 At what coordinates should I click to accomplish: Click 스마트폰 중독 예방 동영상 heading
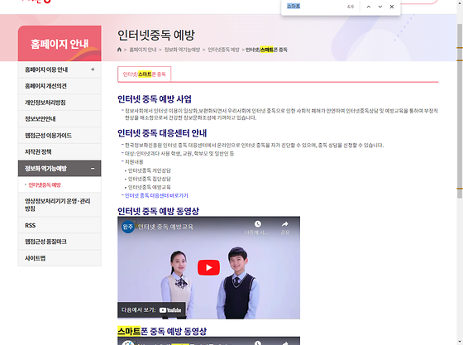[162, 331]
